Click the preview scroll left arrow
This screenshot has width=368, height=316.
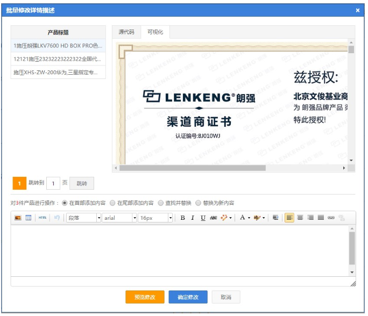tap(116, 168)
